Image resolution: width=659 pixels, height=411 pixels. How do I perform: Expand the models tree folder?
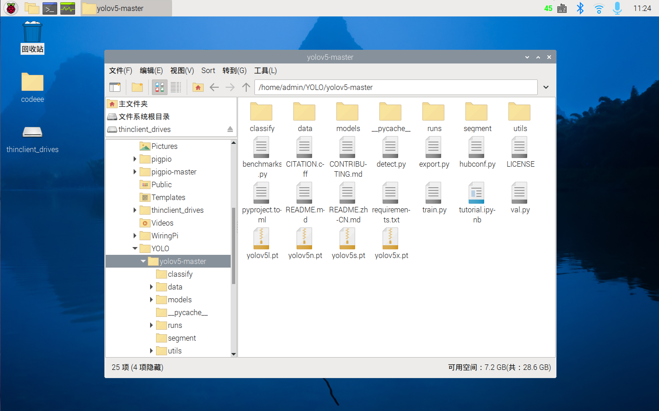click(x=151, y=300)
